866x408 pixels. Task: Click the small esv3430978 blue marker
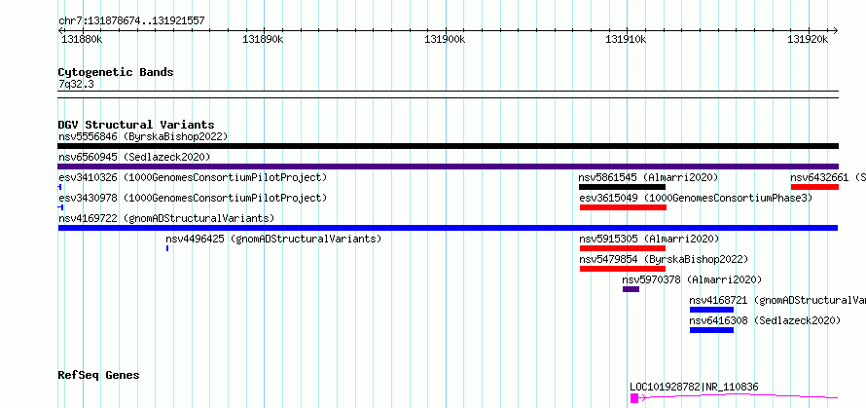(60, 207)
